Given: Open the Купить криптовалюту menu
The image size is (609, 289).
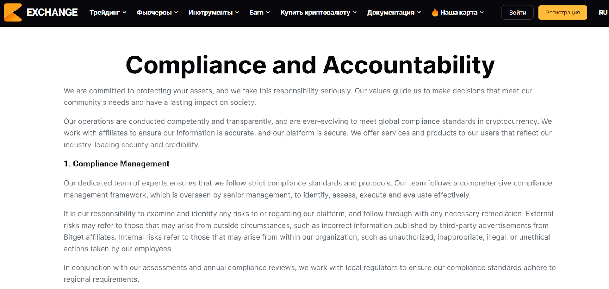Looking at the screenshot, I should point(315,13).
